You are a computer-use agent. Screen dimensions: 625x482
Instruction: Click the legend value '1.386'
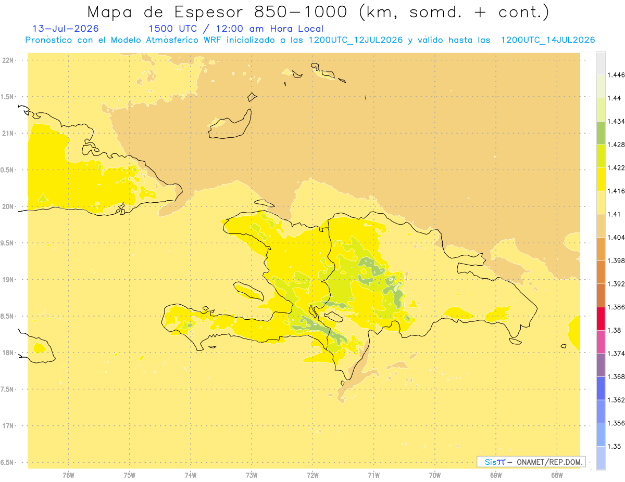tap(616, 307)
